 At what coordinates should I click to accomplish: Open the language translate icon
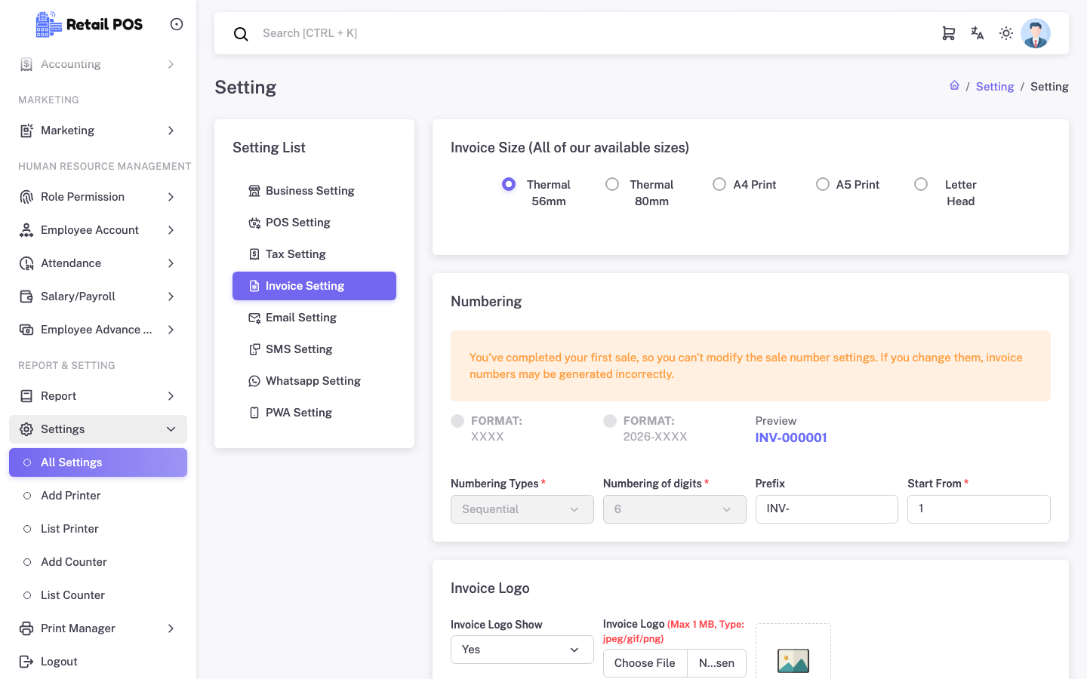click(x=978, y=33)
